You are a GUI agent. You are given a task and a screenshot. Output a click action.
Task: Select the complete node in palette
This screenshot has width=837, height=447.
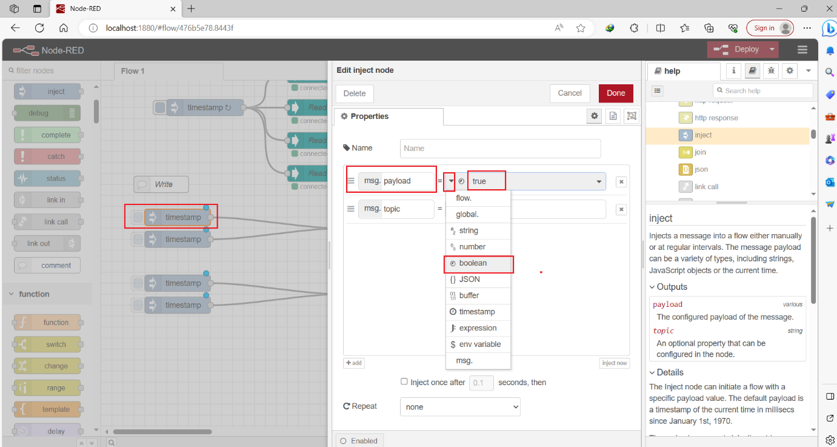tap(47, 135)
